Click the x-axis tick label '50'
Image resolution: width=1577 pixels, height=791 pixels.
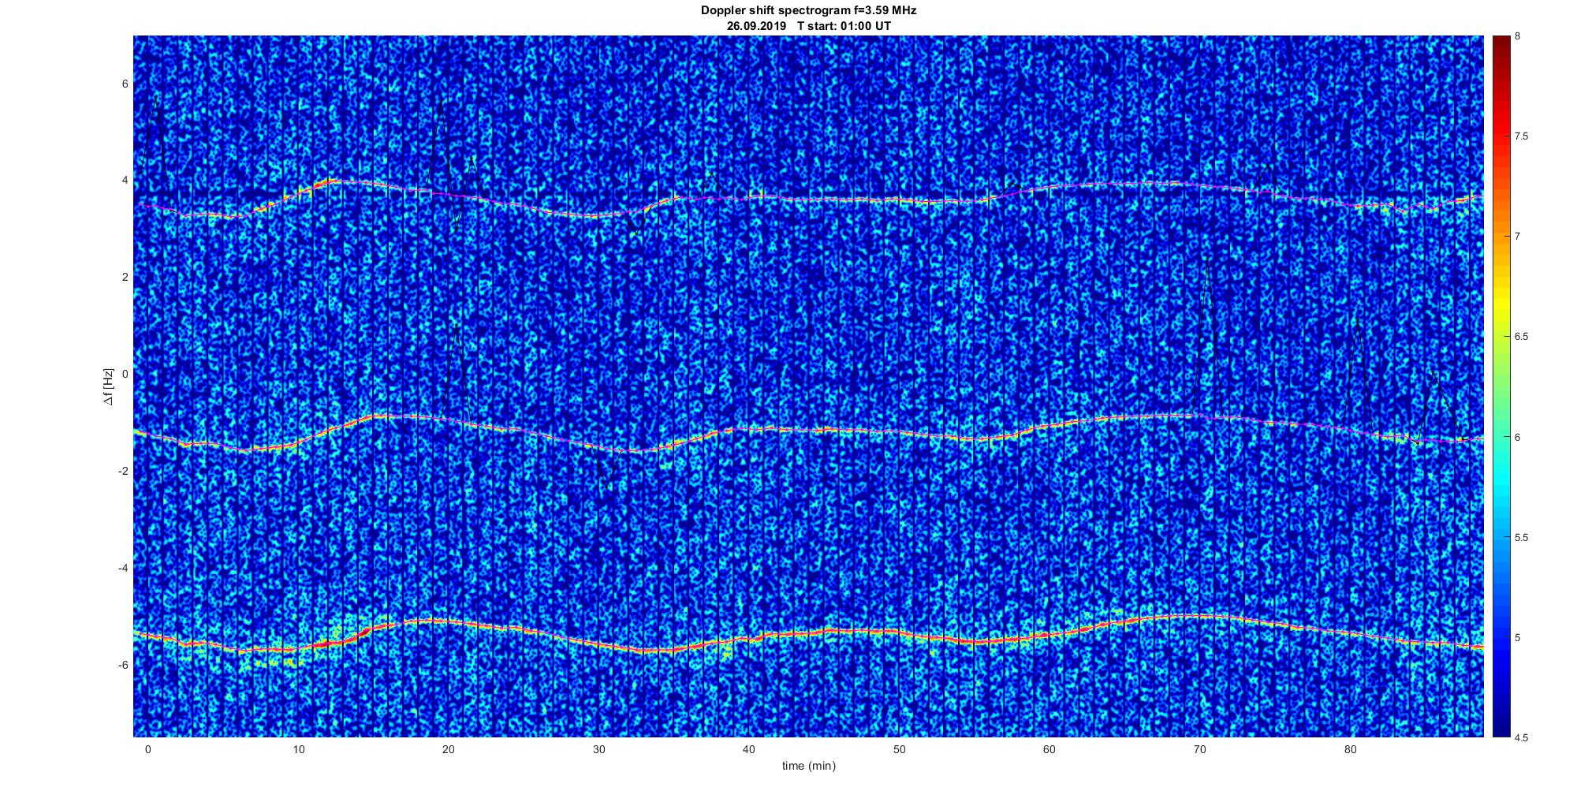click(x=899, y=749)
